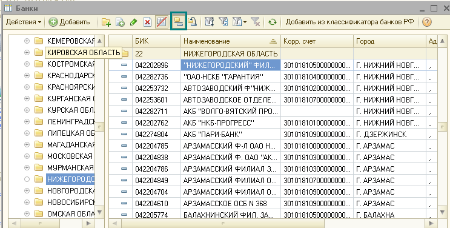Expand the МОСКОВСКАЯ tree node
Image resolution: width=450 pixels, height=228 pixels.
tap(27, 156)
